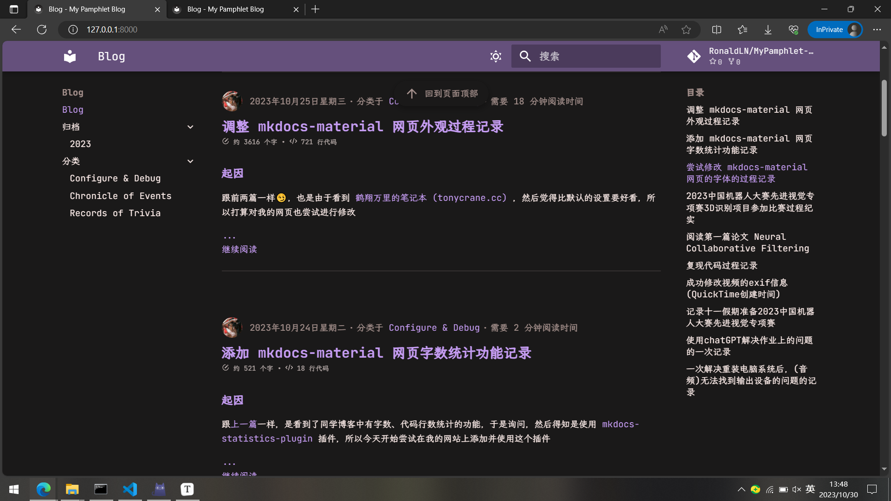Click the browser refresh icon
Viewport: 891px width, 501px height.
point(42,30)
